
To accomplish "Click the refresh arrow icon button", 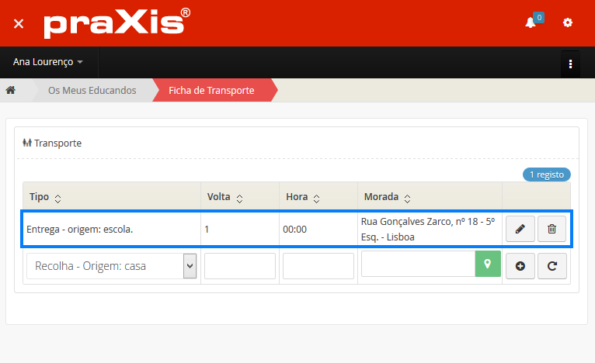I will click(552, 266).
